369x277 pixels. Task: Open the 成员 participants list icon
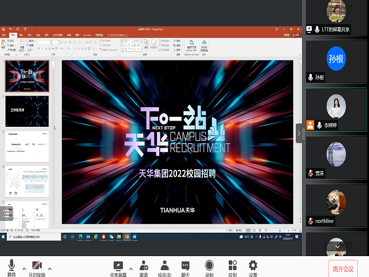click(165, 265)
